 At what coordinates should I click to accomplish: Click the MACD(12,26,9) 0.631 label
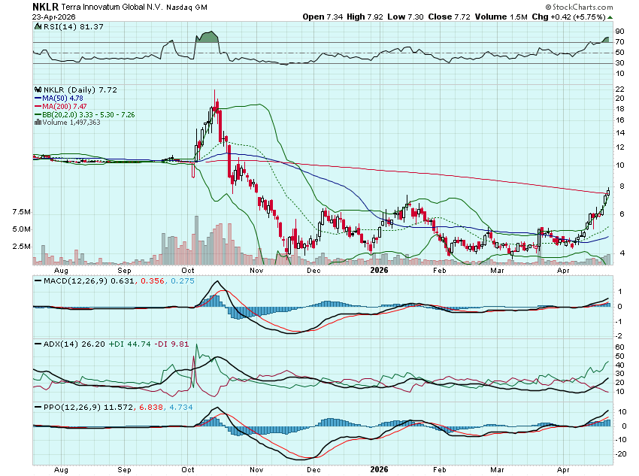[89, 280]
